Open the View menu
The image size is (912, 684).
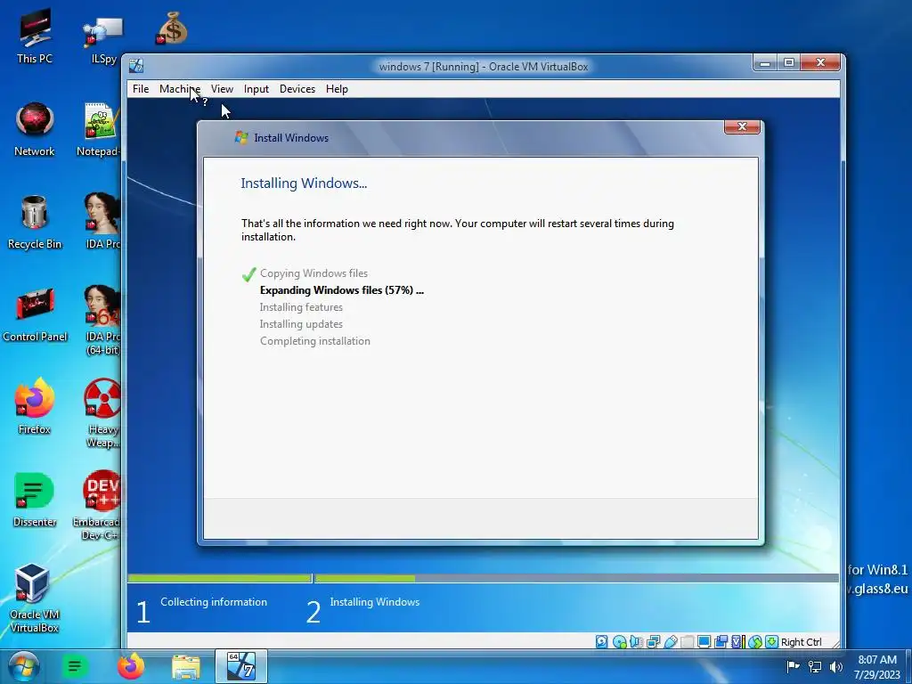[222, 89]
